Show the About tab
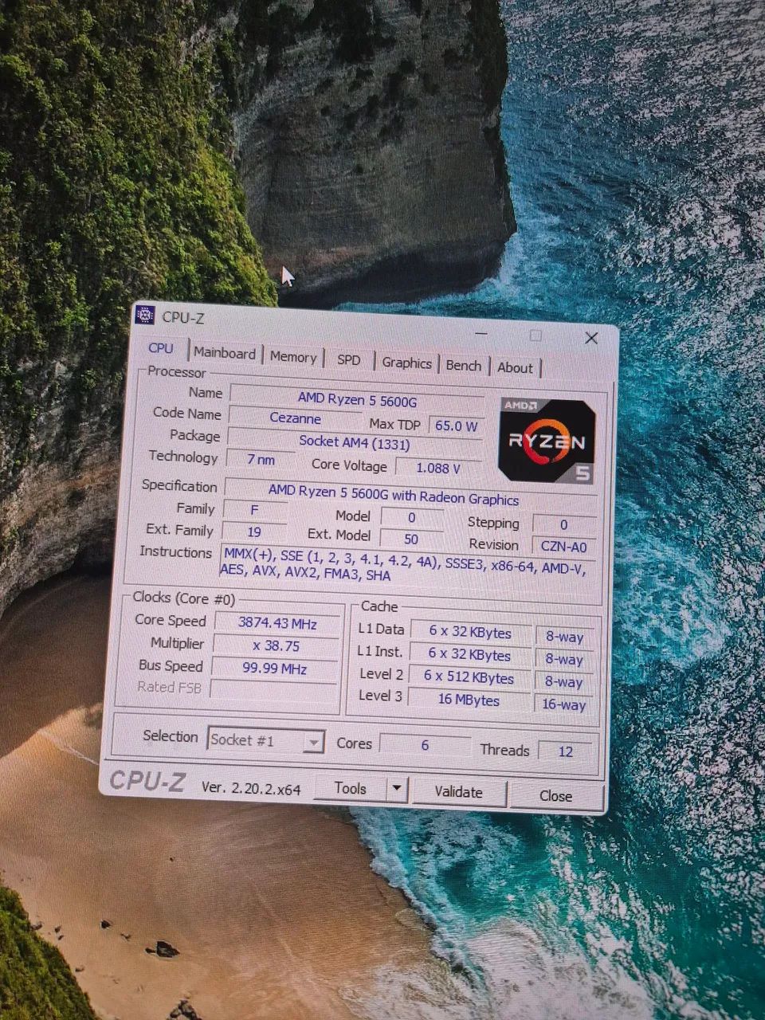The width and height of the screenshot is (765, 1020). coord(516,368)
